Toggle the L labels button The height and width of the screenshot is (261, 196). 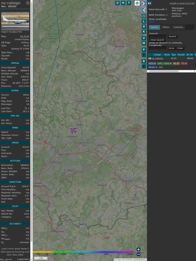144,21
